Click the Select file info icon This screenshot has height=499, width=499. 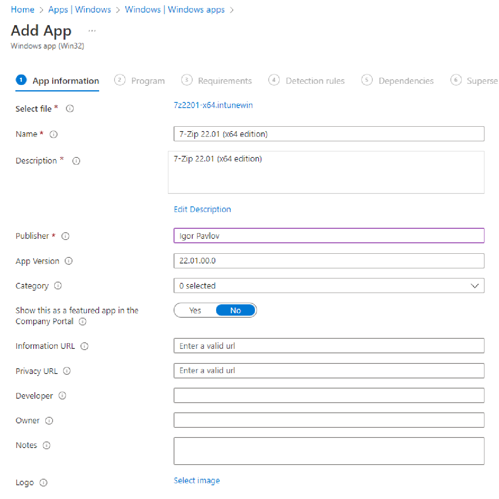[x=70, y=108]
